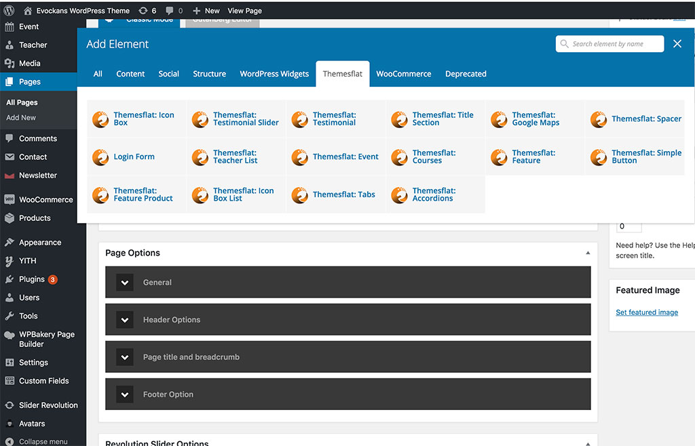The image size is (695, 446).
Task: Insert the Themesflat: Tabs element
Action: click(x=336, y=195)
